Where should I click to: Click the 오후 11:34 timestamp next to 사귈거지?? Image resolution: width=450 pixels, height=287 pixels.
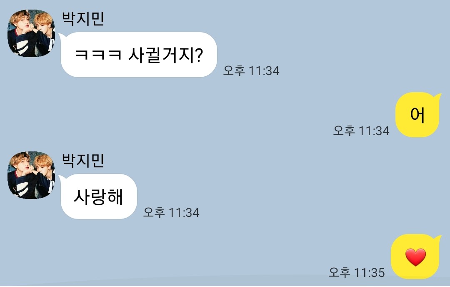pos(251,70)
